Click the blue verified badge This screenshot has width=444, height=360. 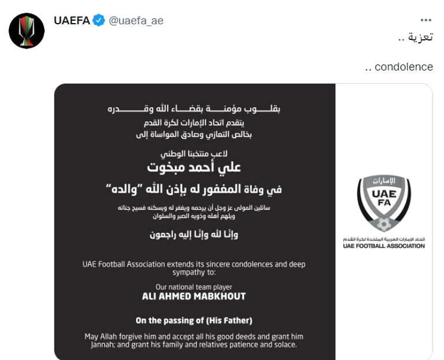[x=99, y=21]
